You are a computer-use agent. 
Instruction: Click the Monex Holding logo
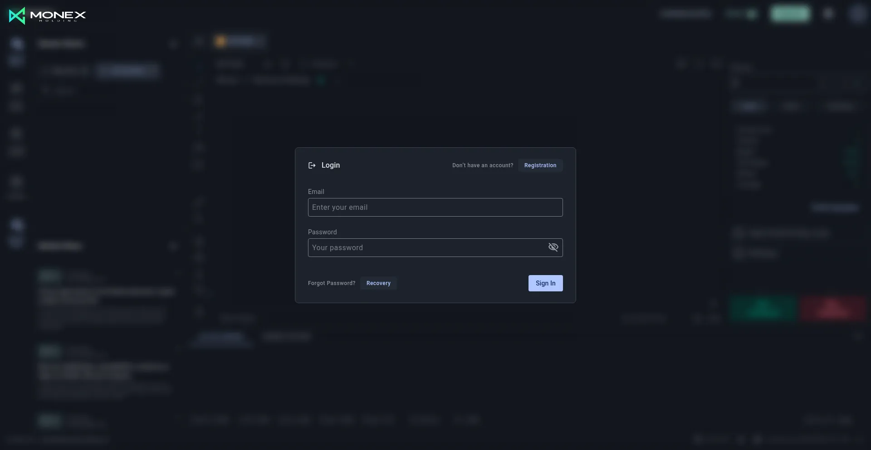coord(47,16)
